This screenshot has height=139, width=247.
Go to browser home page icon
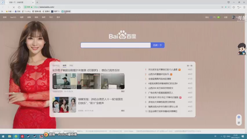(19, 7)
